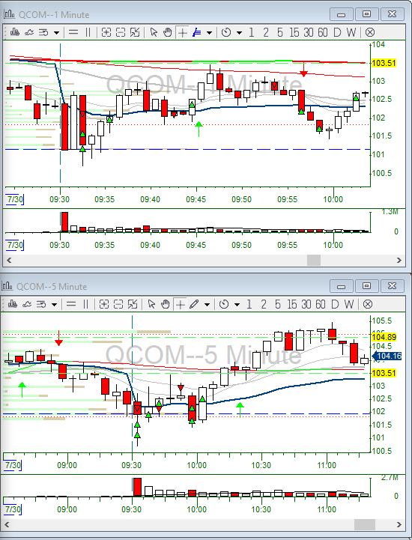
Task: Open the time interval dropdown in the 5 Minute toolbar
Action: (x=237, y=305)
